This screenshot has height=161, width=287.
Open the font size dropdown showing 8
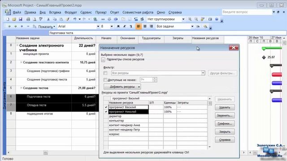[x=112, y=26]
